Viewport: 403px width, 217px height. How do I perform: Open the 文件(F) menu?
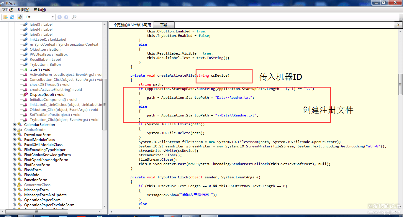(8, 10)
